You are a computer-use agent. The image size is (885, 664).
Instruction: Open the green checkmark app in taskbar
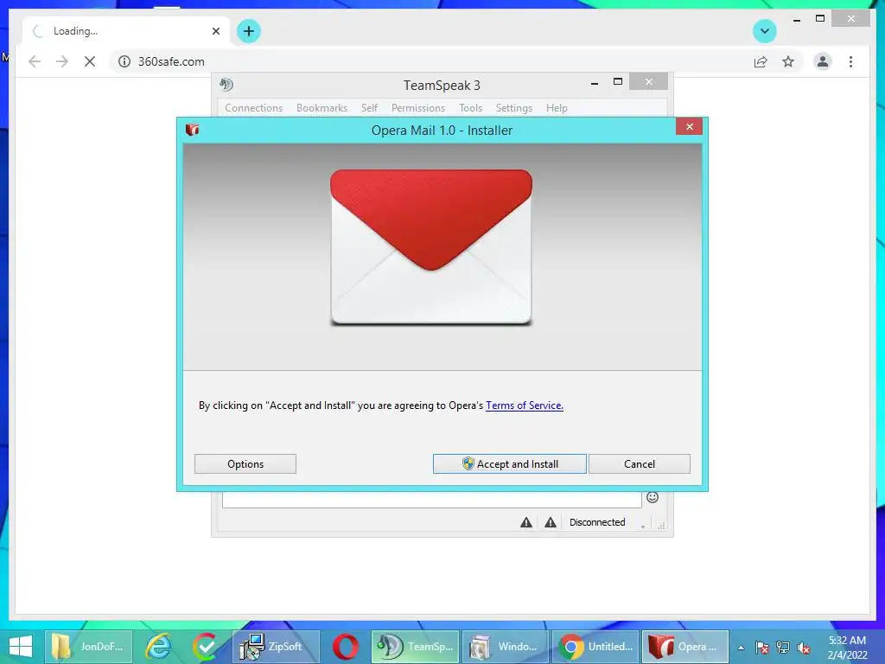[x=206, y=647]
